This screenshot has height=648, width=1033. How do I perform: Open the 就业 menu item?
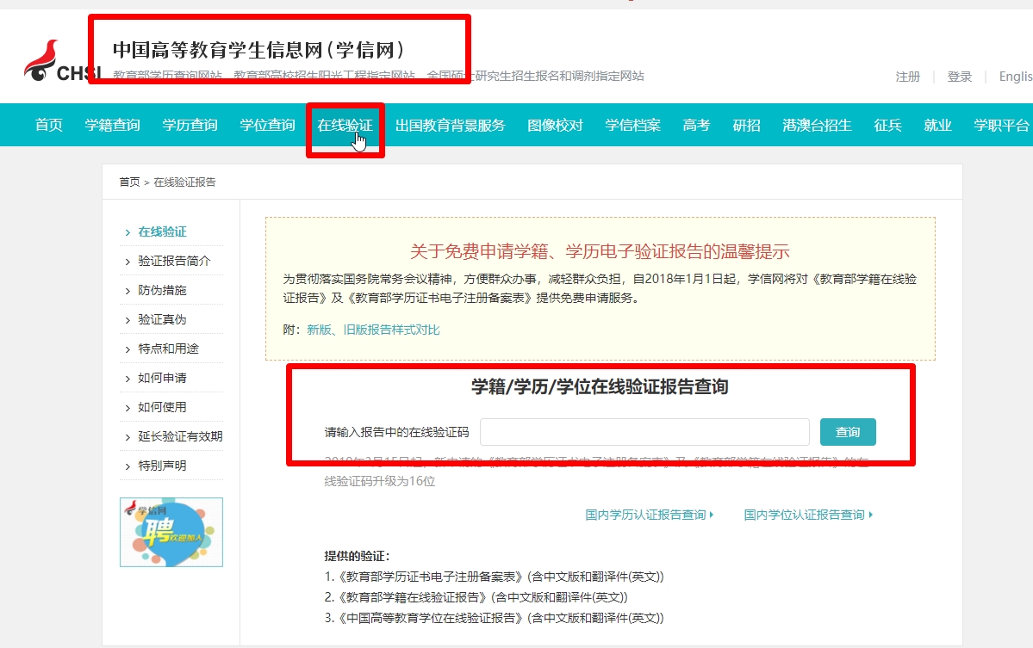[x=937, y=125]
